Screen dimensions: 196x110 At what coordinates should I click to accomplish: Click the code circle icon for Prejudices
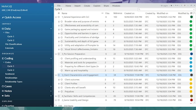62,92
